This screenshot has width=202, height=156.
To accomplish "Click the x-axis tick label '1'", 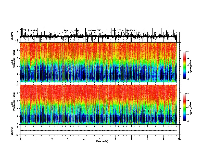I will [x=36, y=139].
